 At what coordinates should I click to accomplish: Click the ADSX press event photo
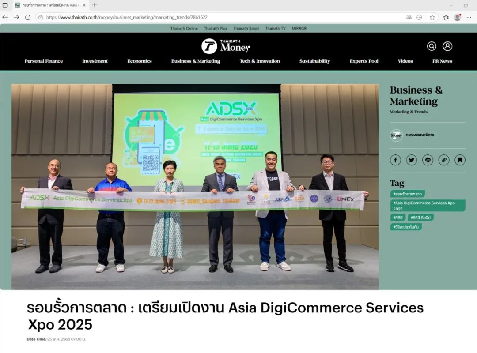click(x=195, y=187)
